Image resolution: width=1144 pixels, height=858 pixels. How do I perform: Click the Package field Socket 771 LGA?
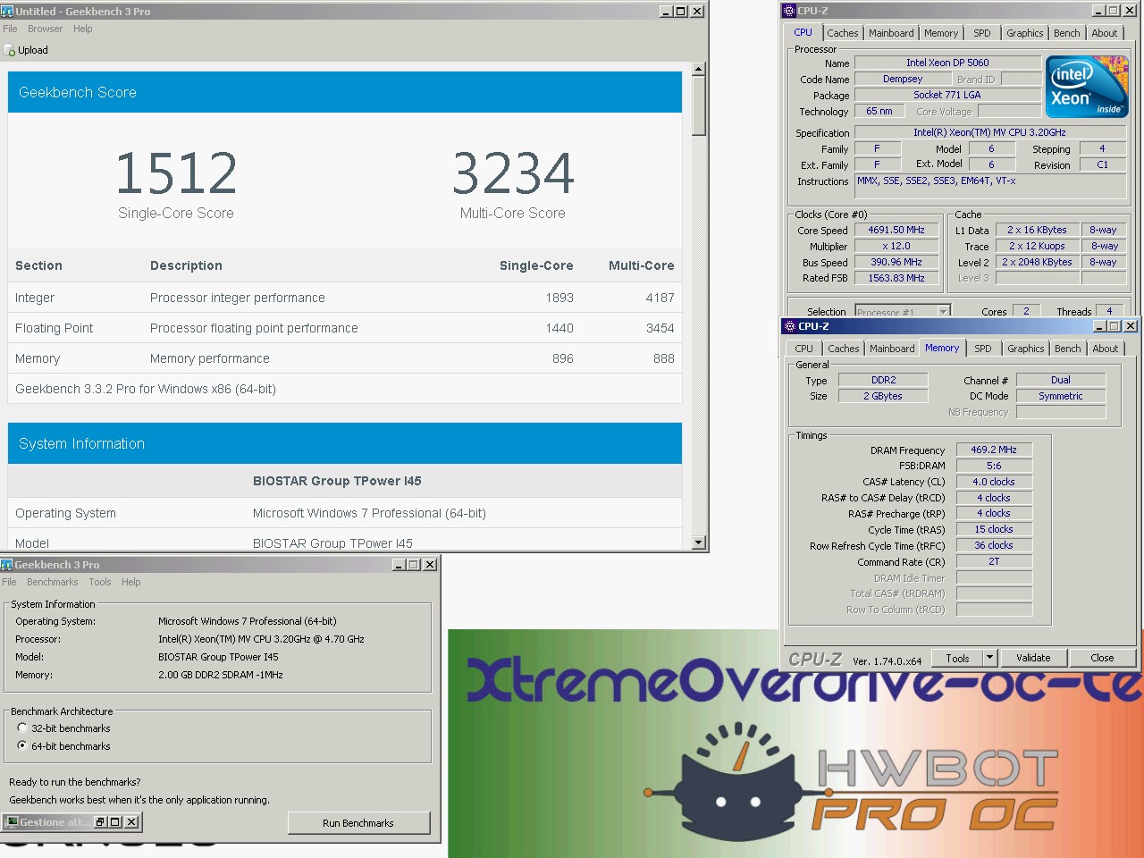pyautogui.click(x=947, y=95)
